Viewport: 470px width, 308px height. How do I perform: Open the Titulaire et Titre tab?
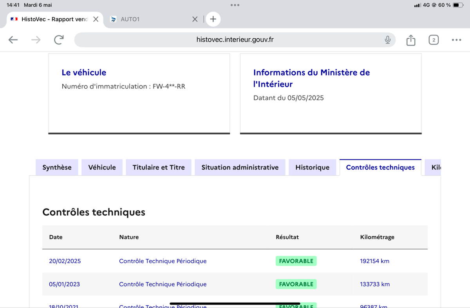[159, 167]
